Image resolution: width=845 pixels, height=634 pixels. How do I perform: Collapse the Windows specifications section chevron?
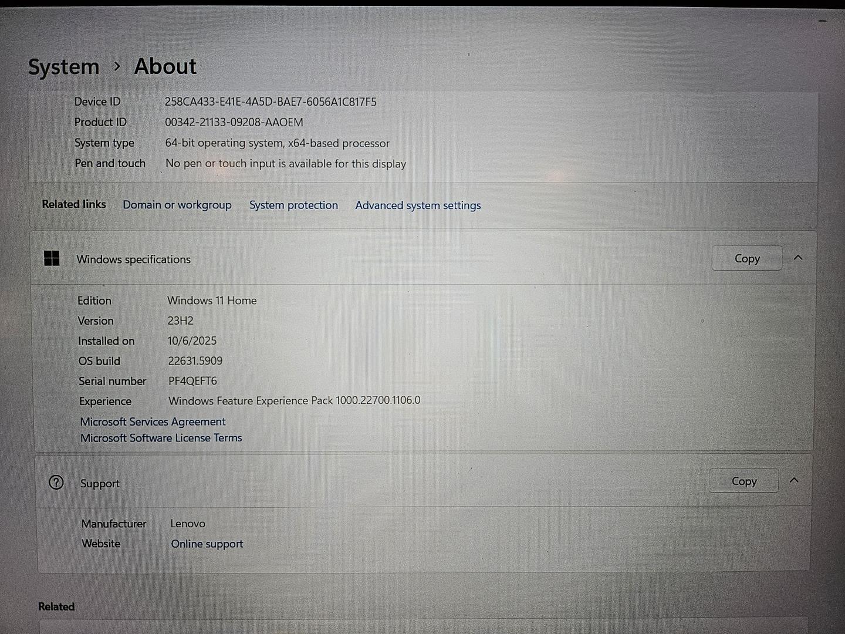pos(798,258)
